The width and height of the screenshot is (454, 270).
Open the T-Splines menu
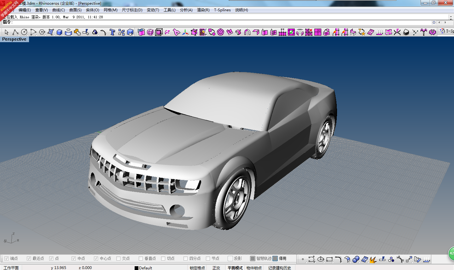click(222, 10)
